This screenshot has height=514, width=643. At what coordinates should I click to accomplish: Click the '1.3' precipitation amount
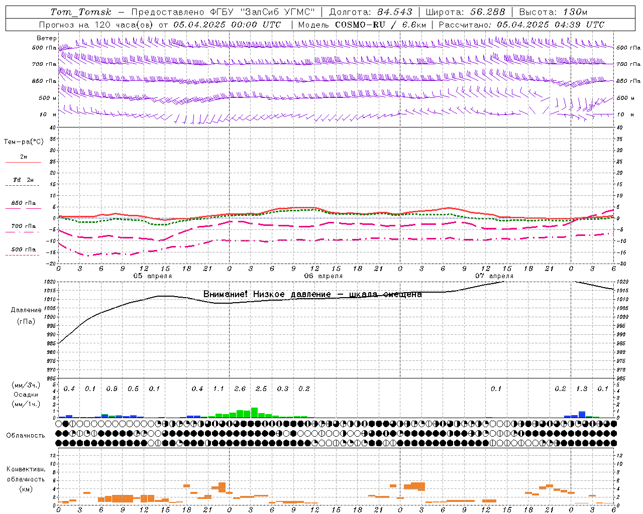[x=582, y=389]
